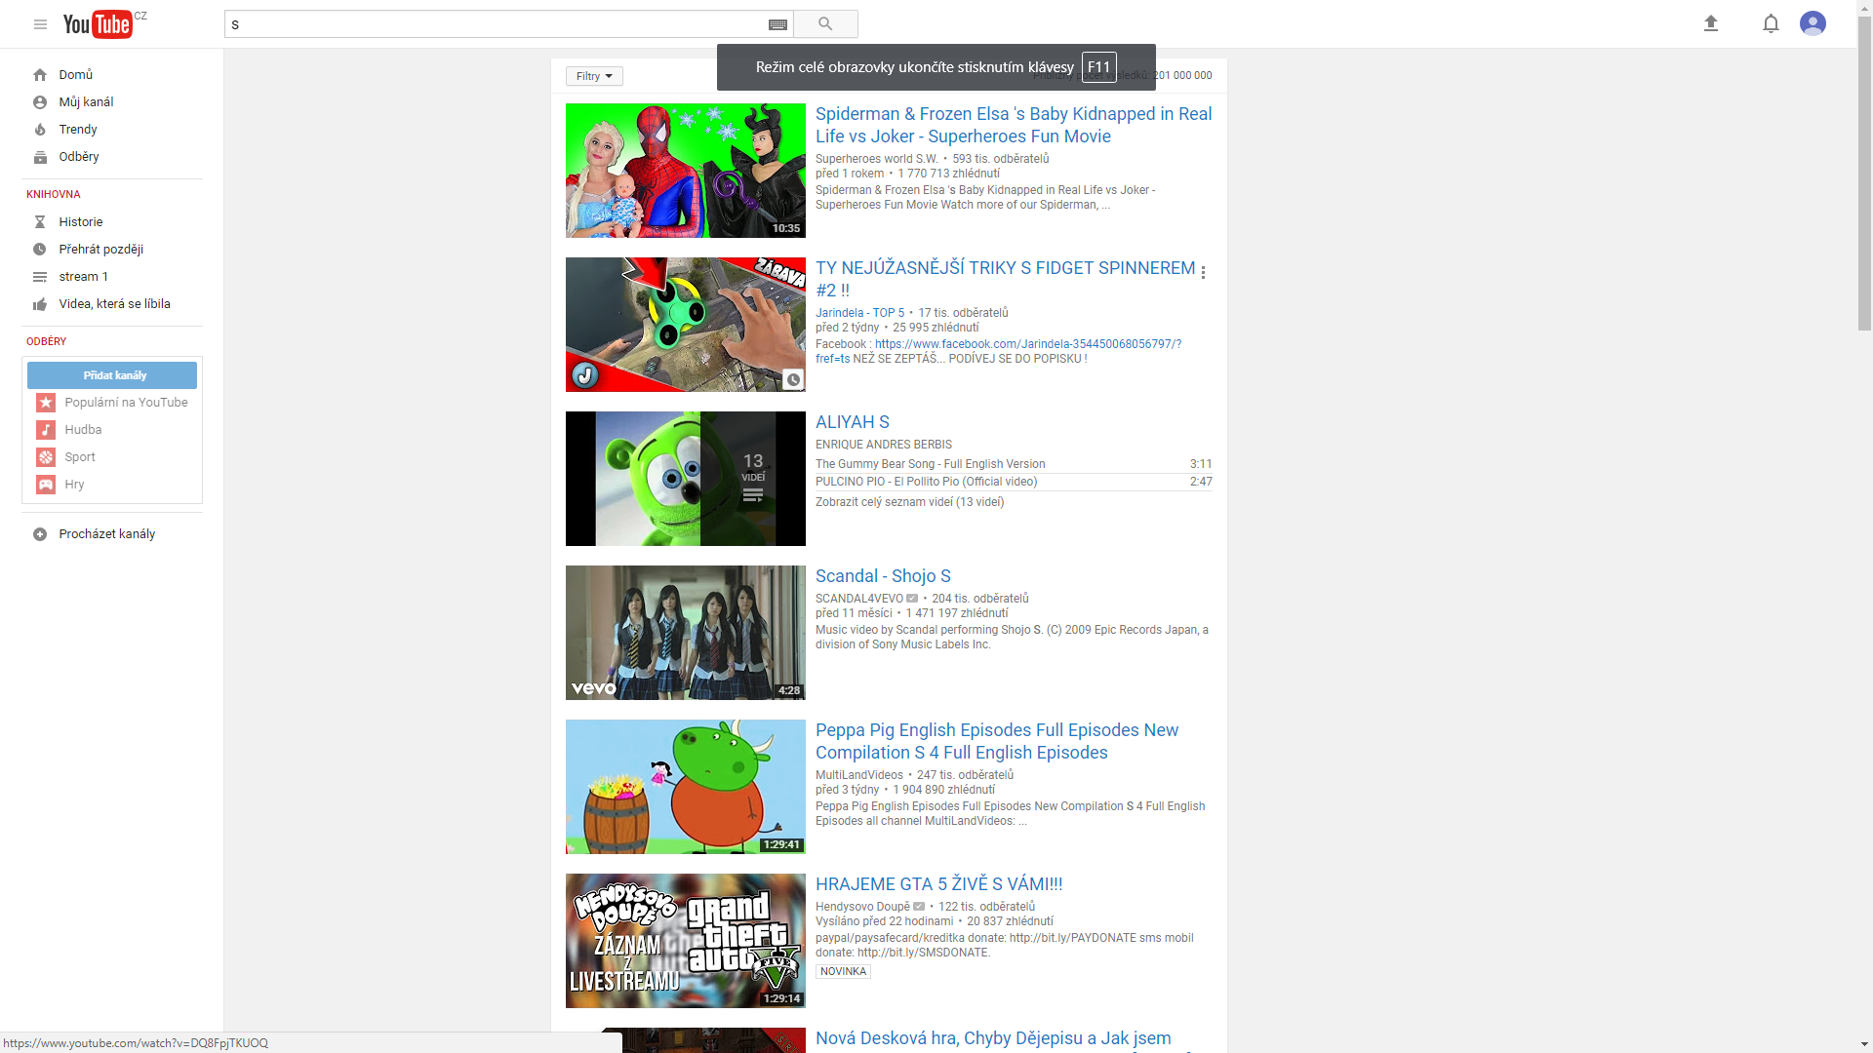
Task: Open Trendy in the sidebar
Action: coord(78,130)
